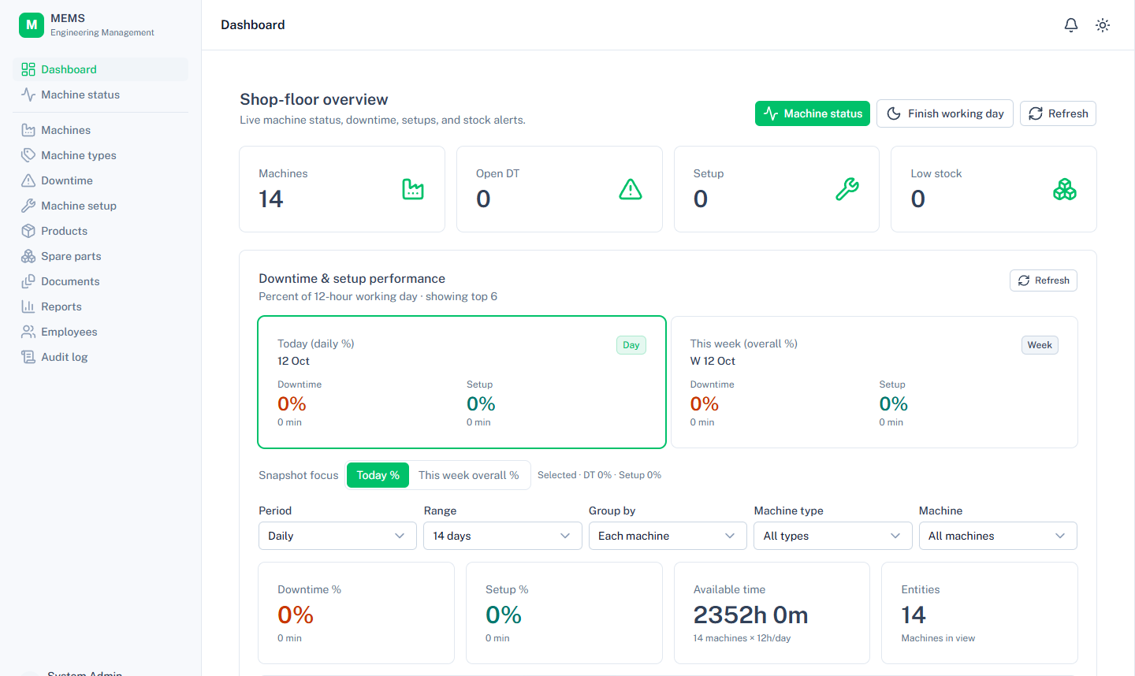1135x676 pixels.
Task: Open the Period dropdown showing Daily
Action: click(337, 536)
